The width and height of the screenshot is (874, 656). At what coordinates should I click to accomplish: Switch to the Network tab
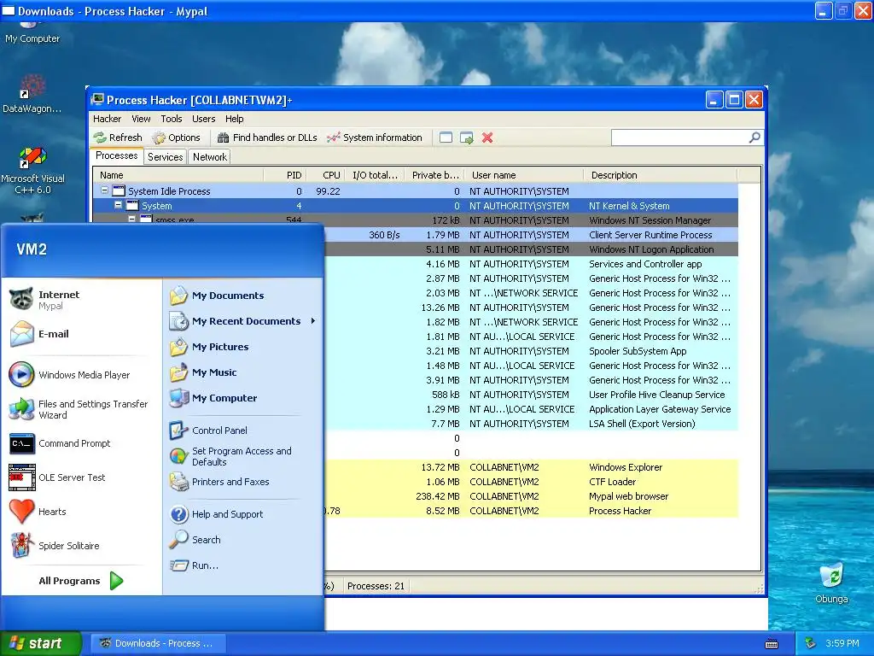pos(210,157)
